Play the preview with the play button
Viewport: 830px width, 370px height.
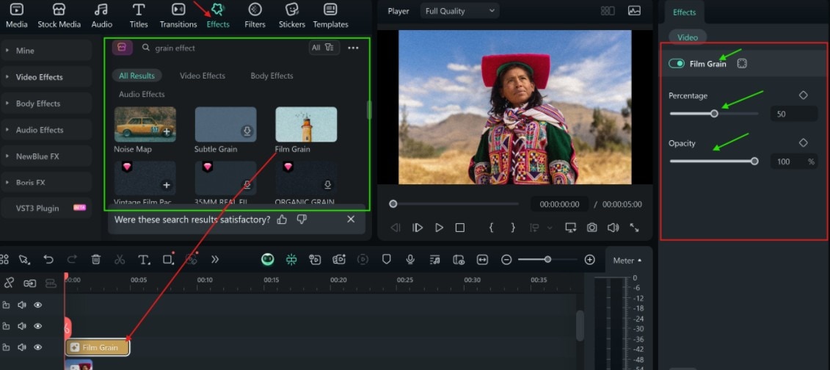click(439, 228)
